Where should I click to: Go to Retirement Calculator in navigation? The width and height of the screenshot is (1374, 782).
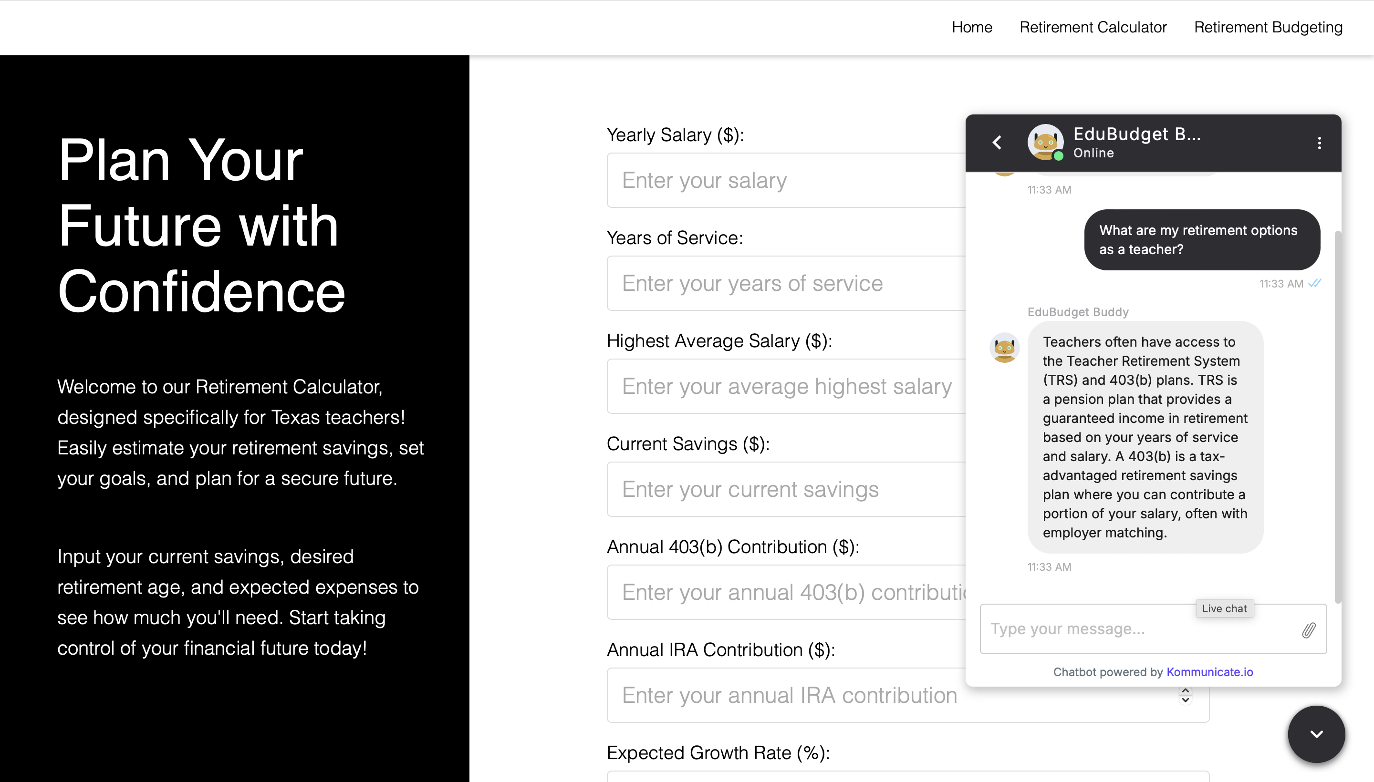coord(1093,27)
